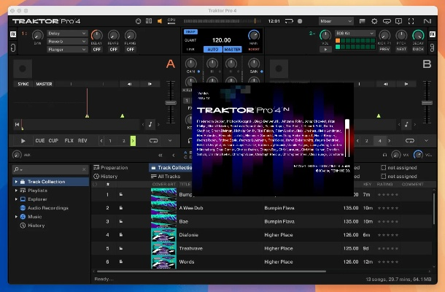This screenshot has width=445, height=292.
Task: Adjust the Deck A tempo fader
Action: 171,102
